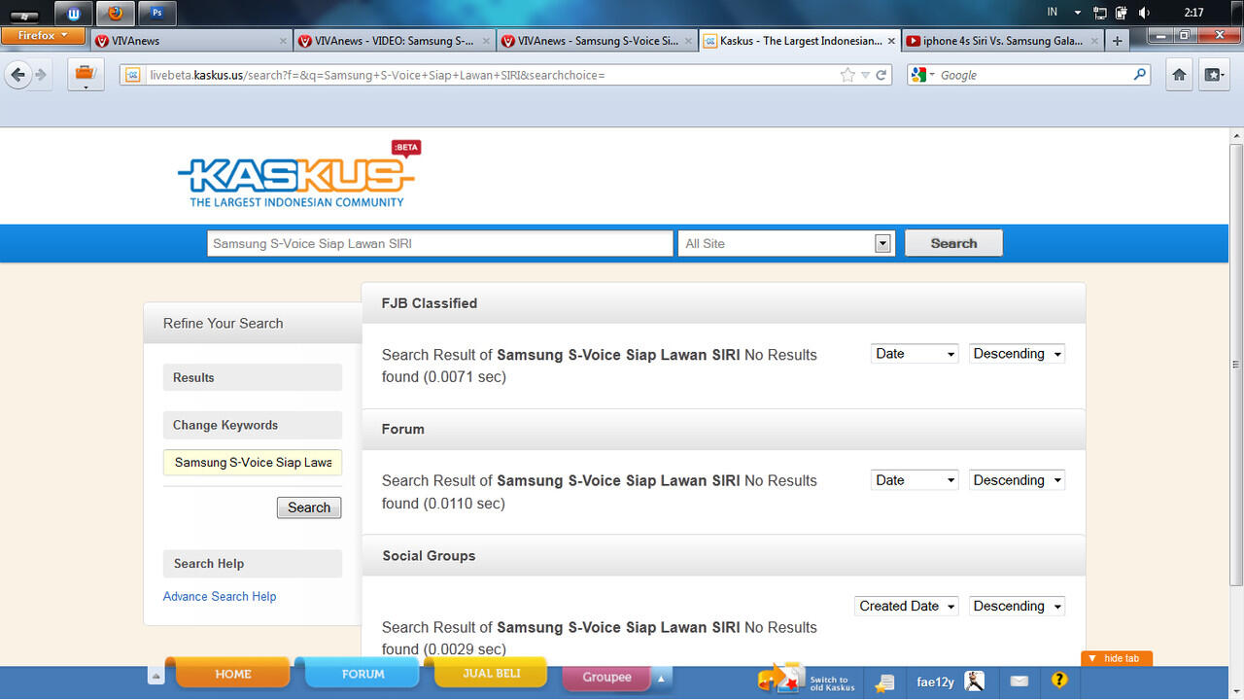This screenshot has width=1244, height=700.
Task: Open Forum section Descending order dropdown
Action: tap(1017, 480)
